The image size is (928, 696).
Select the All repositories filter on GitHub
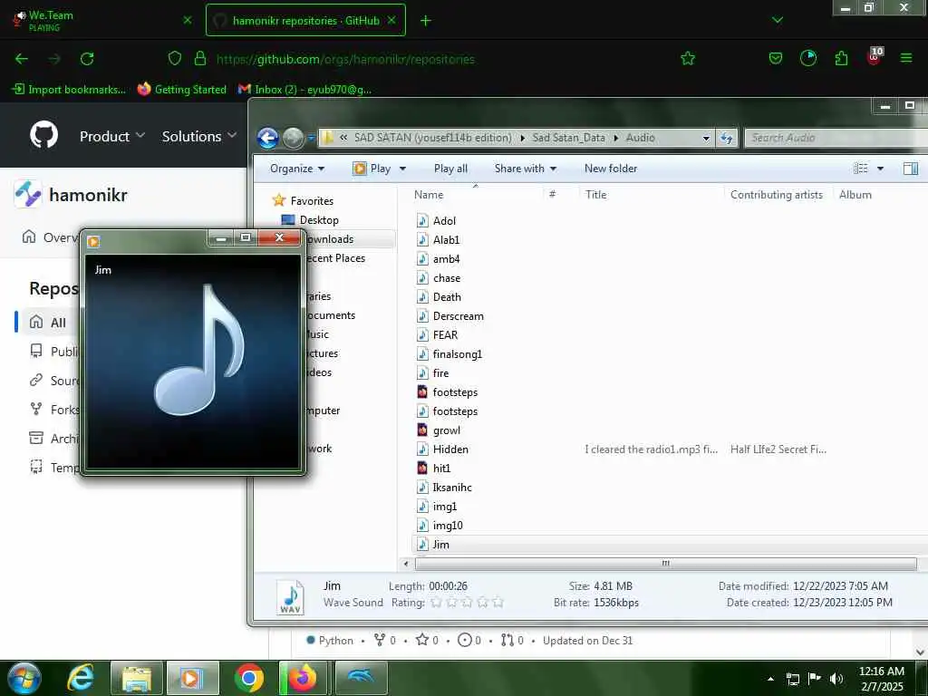57,323
